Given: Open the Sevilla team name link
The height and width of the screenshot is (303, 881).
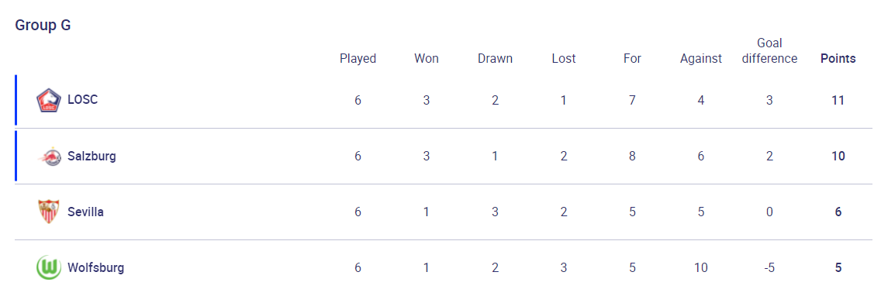Looking at the screenshot, I should [85, 212].
